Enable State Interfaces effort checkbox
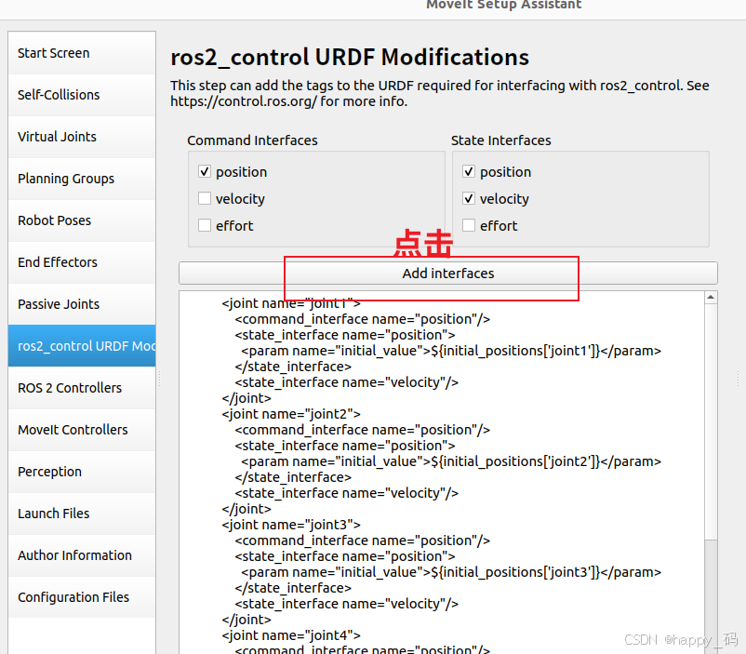 469,225
